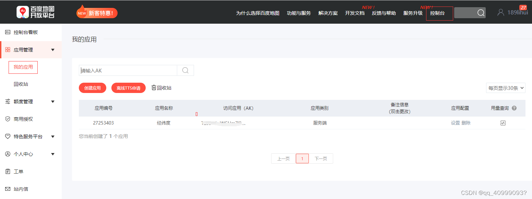532x199 pixels.
Task: Click the 服务端 app type cell
Action: pyautogui.click(x=320, y=123)
